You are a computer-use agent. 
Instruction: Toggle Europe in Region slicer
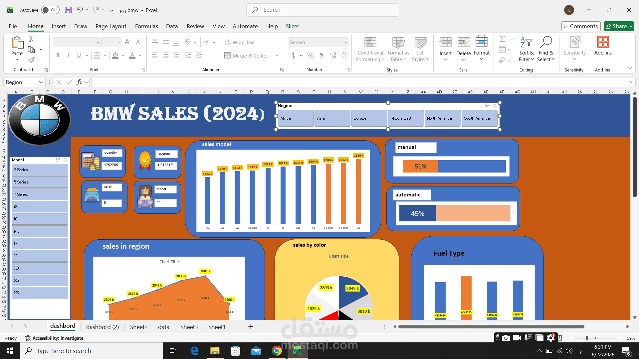(x=369, y=118)
